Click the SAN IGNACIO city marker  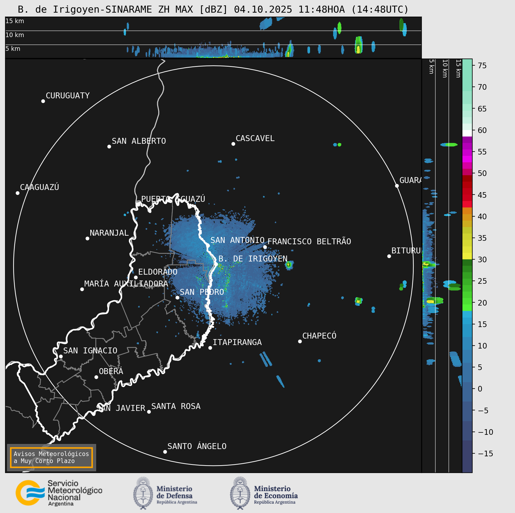point(61,356)
